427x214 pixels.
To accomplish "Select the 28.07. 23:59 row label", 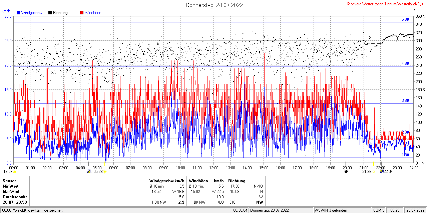I will 15,202.
